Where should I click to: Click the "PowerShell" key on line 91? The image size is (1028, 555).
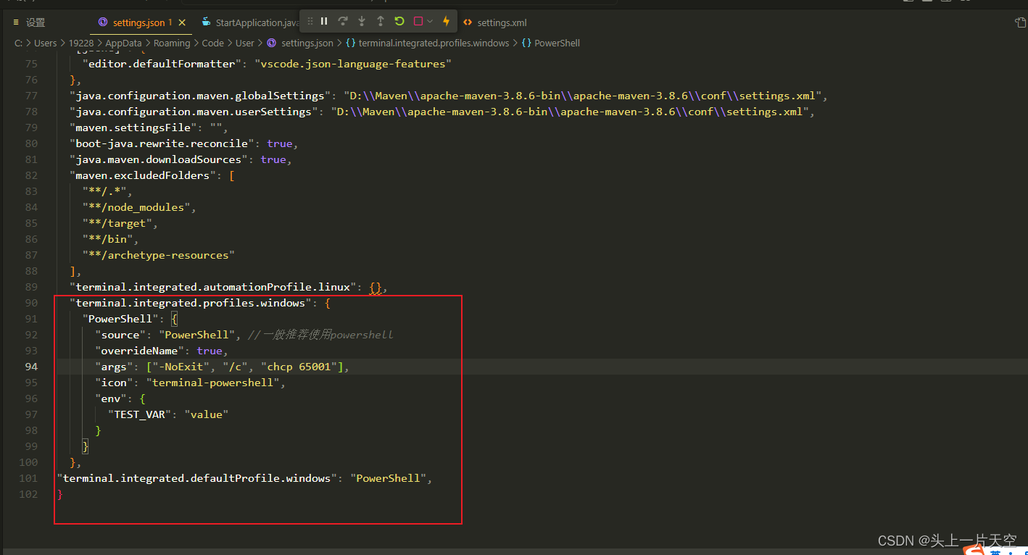[x=120, y=319]
